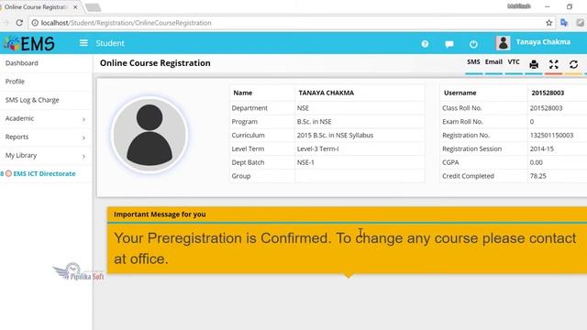
Task: Minimize the browser window
Action: click(x=548, y=6)
